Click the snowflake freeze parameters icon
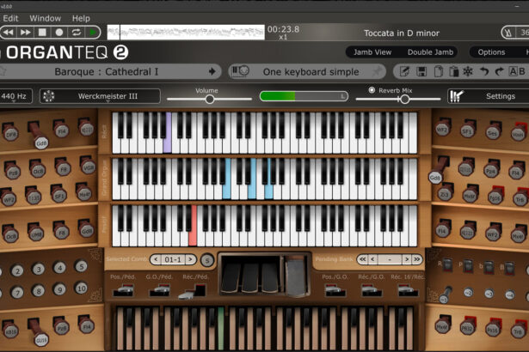529x352 pixels. (468, 71)
